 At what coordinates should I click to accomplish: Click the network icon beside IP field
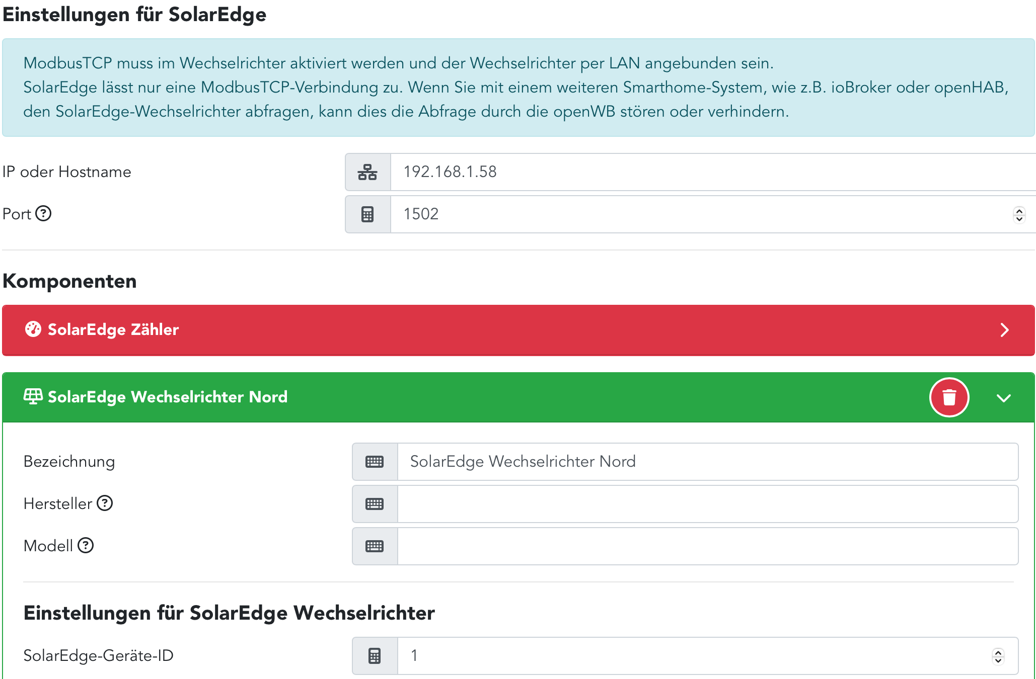coord(367,172)
